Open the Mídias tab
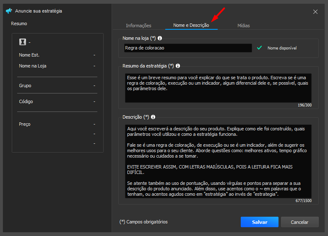328x236 pixels. 244,26
